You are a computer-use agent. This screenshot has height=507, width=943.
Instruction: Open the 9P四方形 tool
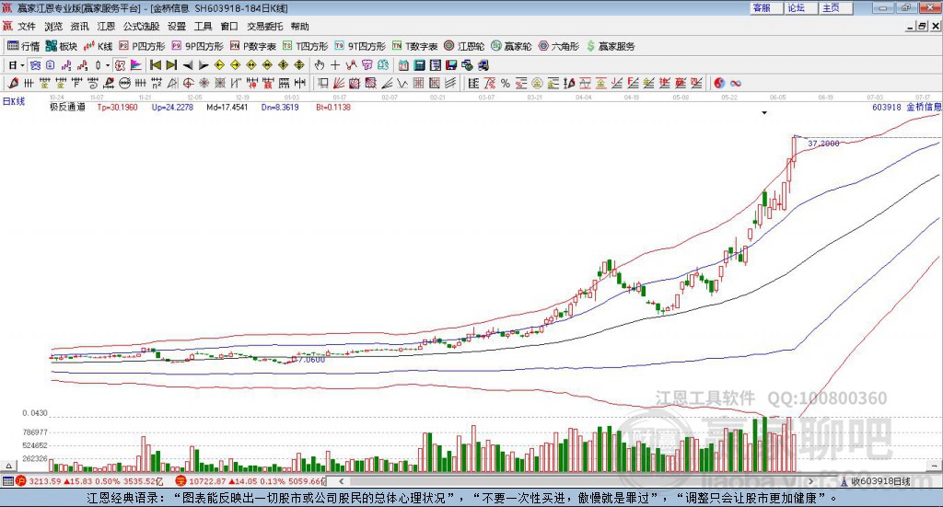(x=198, y=46)
